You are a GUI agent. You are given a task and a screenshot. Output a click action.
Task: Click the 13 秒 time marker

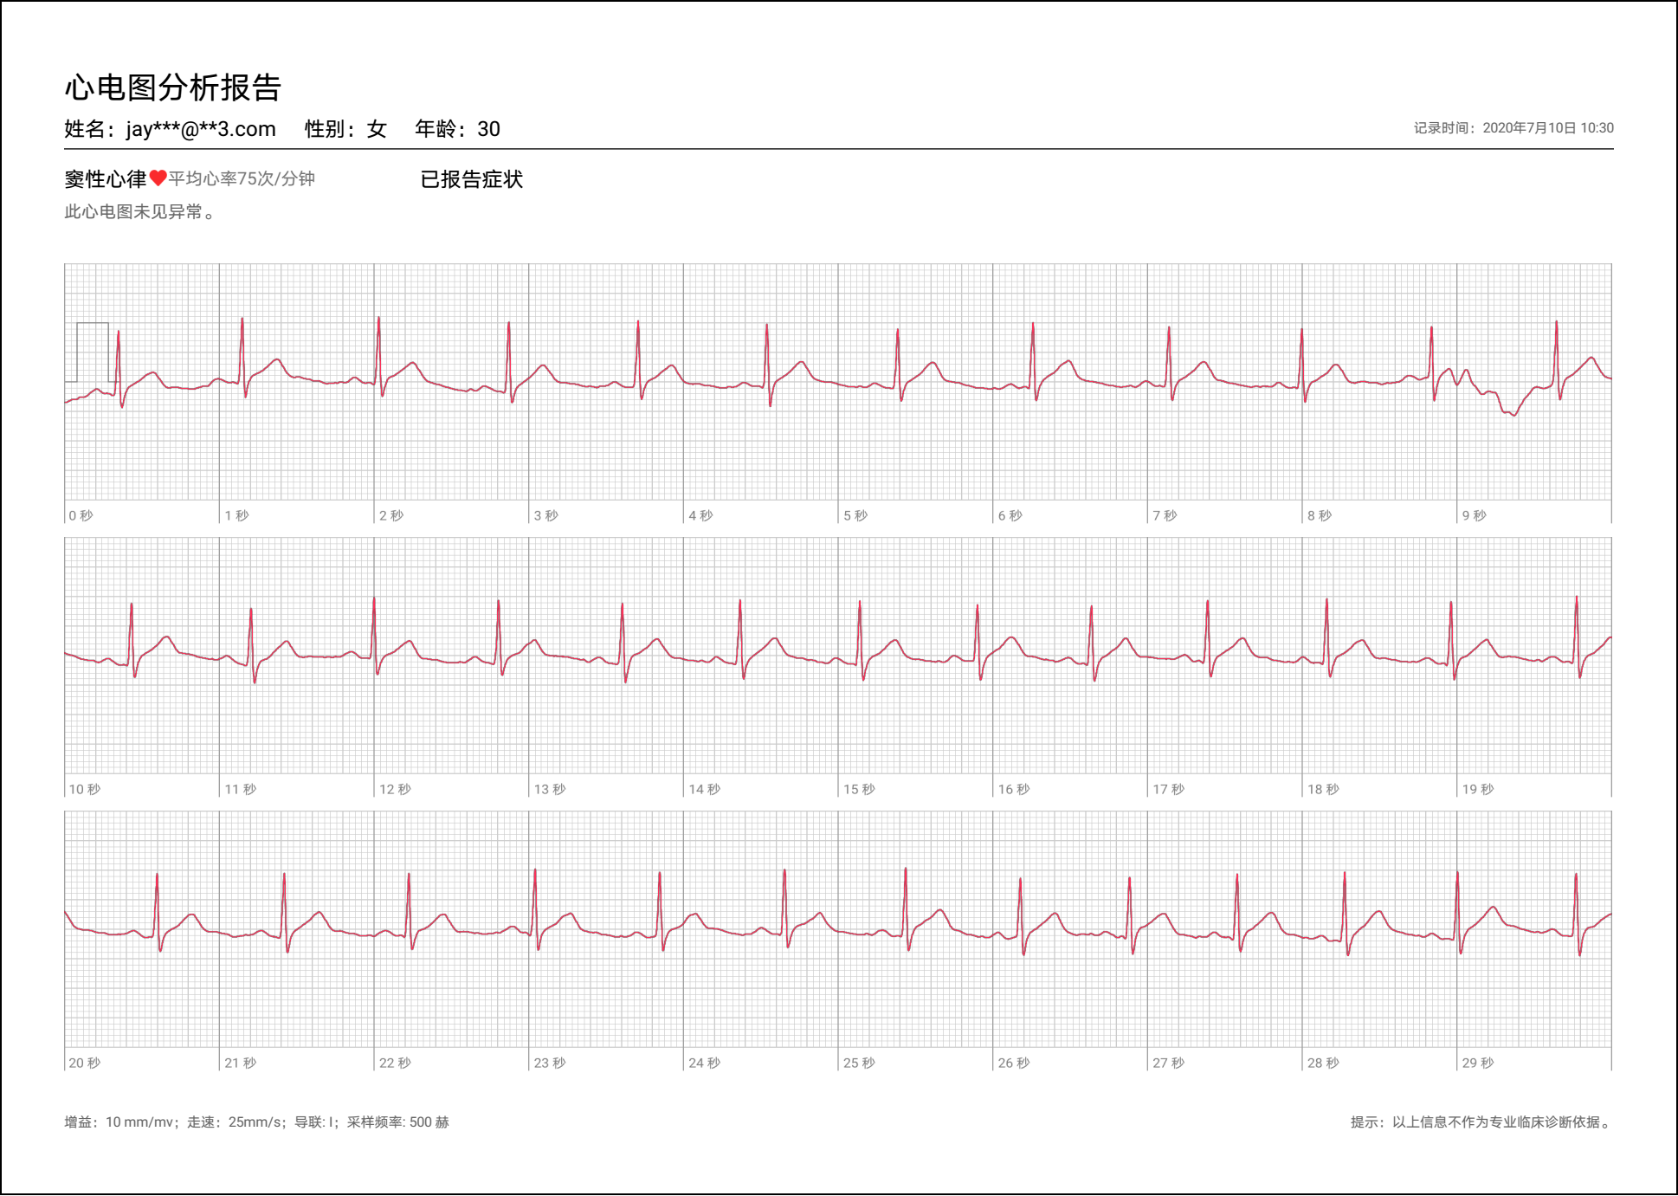[x=550, y=789]
